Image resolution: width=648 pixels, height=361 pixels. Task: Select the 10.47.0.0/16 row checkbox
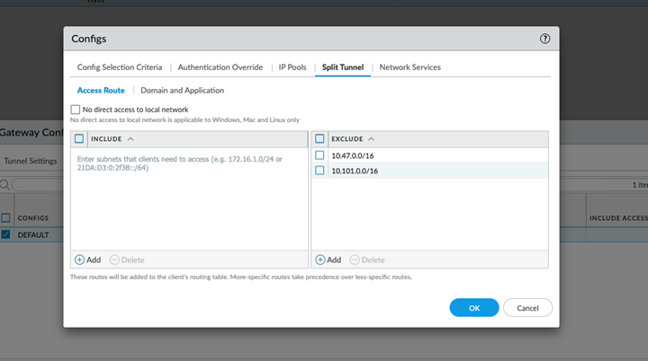pos(319,155)
